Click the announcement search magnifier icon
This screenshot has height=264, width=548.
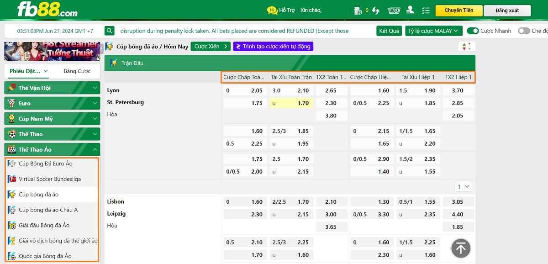click(109, 31)
